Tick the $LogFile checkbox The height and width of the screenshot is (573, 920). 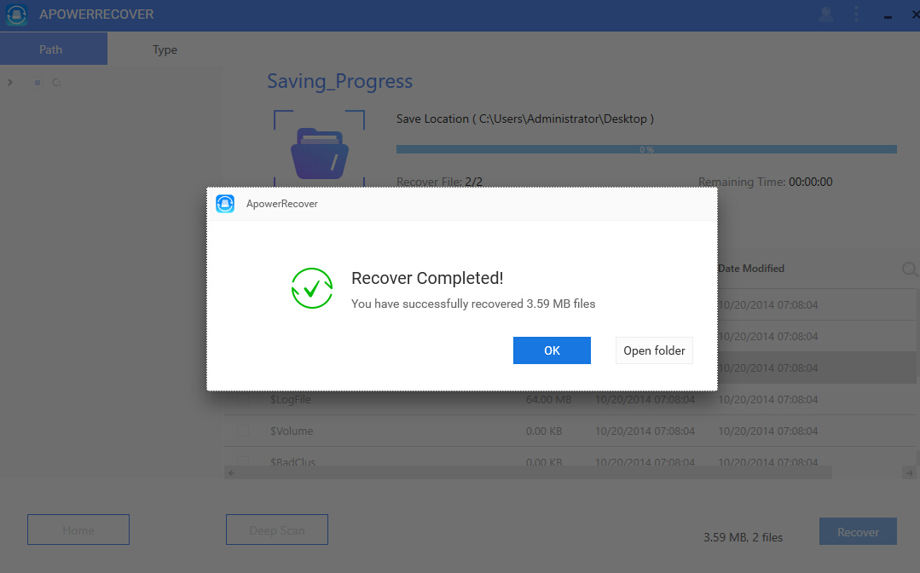tap(243, 399)
